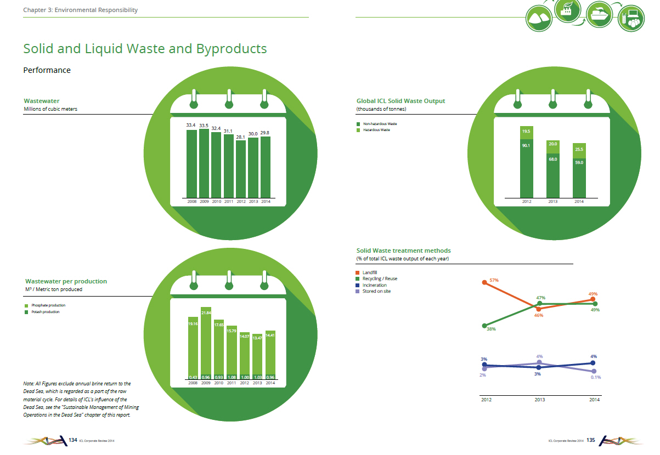The height and width of the screenshot is (455, 660).
Task: Click '(% of total ICL waste output of each year)'
Action: coord(403,259)
